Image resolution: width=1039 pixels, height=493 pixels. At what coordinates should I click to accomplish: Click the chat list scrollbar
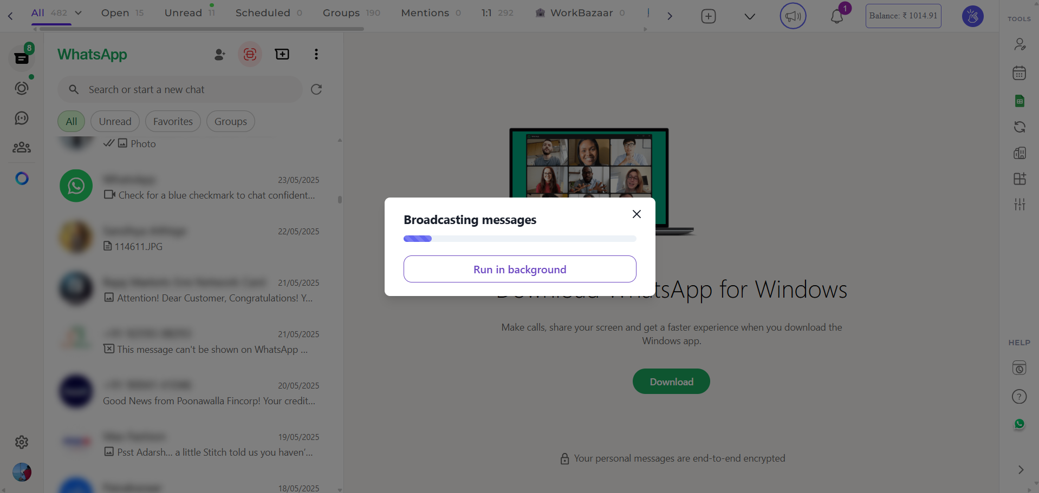[x=340, y=200]
